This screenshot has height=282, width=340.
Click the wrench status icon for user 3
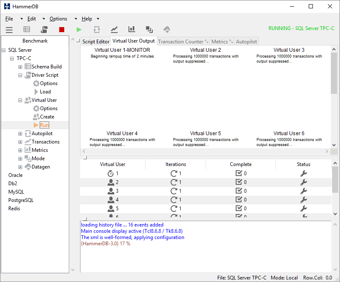pyautogui.click(x=304, y=191)
